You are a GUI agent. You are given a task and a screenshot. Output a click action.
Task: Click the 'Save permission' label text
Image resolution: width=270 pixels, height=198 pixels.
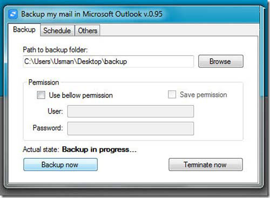point(204,95)
